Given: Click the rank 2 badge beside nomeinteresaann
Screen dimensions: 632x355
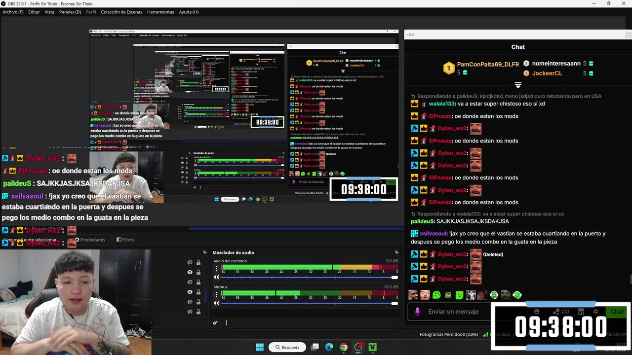Looking at the screenshot, I should coord(526,64).
